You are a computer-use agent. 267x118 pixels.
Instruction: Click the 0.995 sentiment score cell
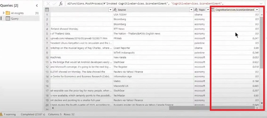[235, 86]
